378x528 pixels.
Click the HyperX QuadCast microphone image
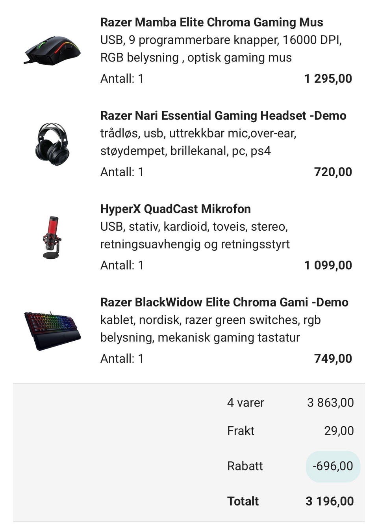(52, 237)
